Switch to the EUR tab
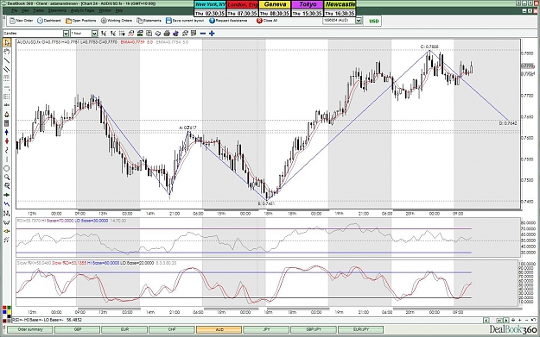540x337 pixels. (x=124, y=329)
